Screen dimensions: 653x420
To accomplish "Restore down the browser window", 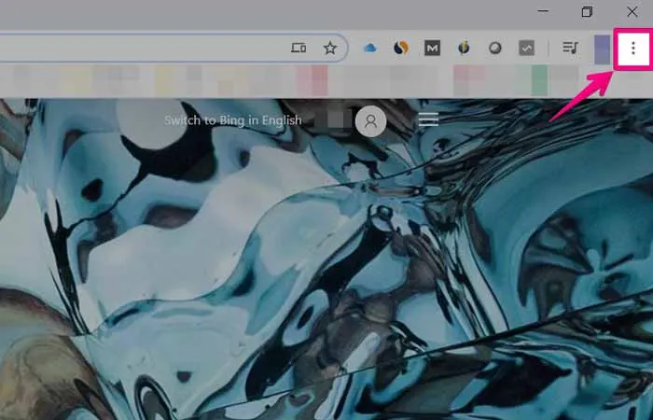I will [587, 11].
